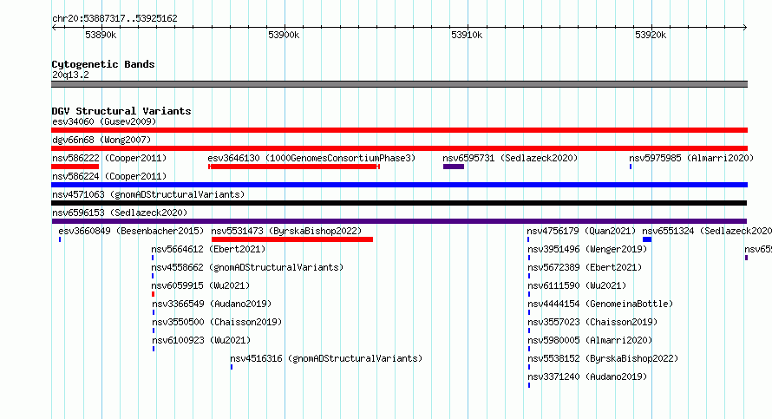Open nsv6111590 (Wu2021) label
Screen dimensions: 772x419
point(577,285)
